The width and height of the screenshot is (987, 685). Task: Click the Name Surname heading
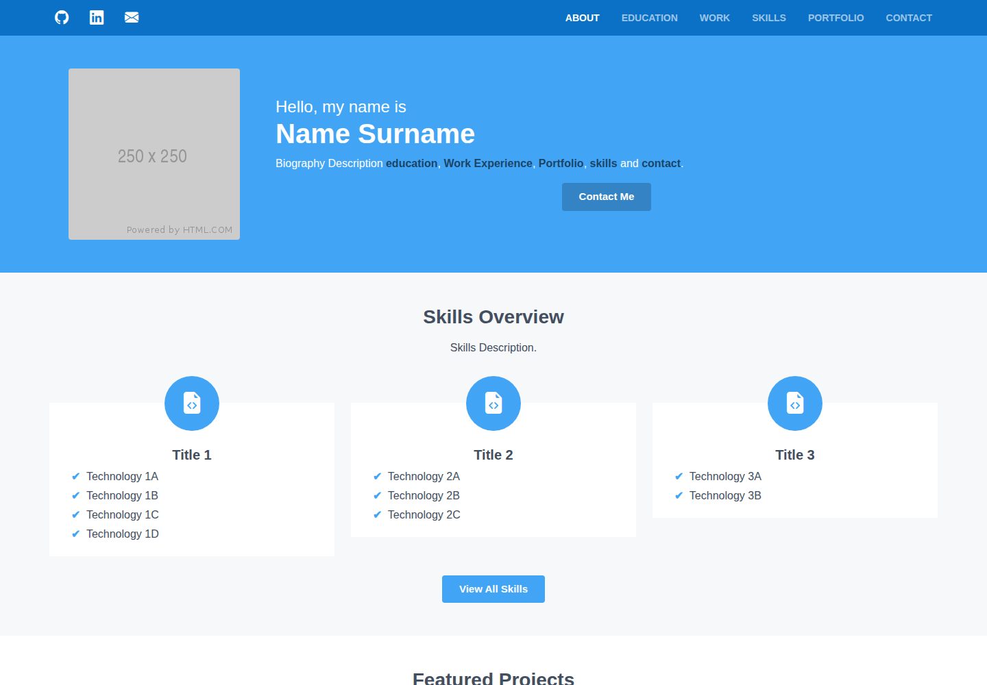click(375, 134)
